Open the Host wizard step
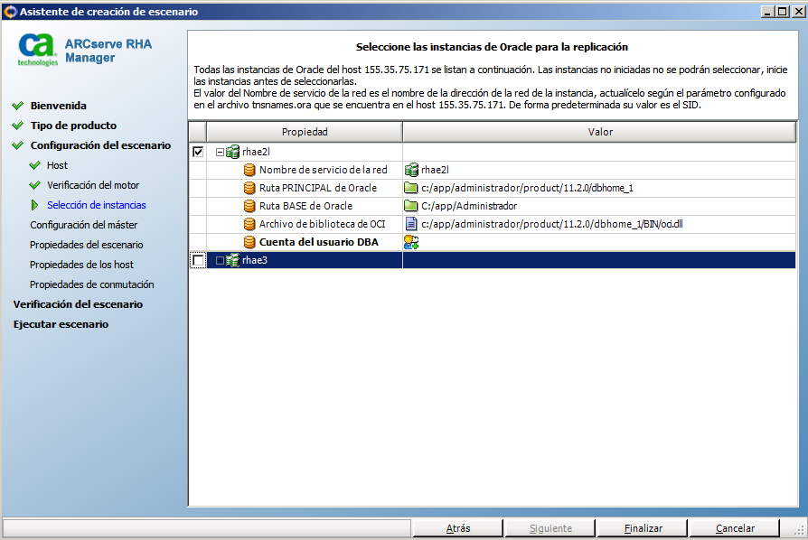The image size is (808, 540). [x=57, y=165]
